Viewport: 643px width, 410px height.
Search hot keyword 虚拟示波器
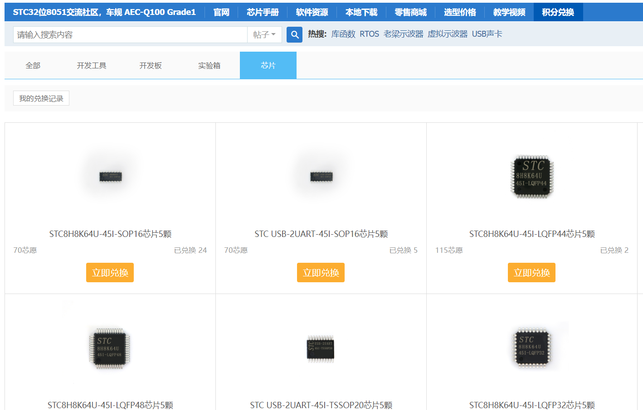click(x=448, y=34)
